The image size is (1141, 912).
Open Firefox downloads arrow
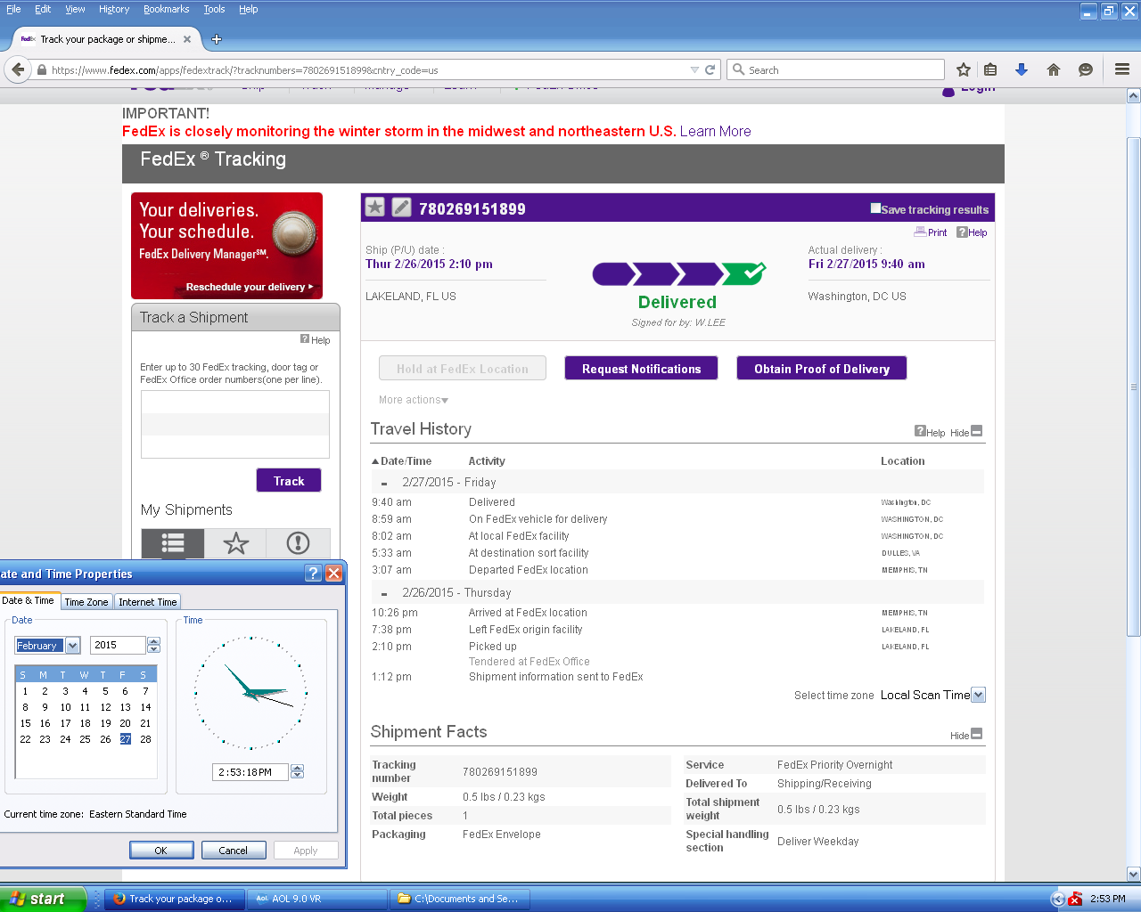pyautogui.click(x=1022, y=69)
